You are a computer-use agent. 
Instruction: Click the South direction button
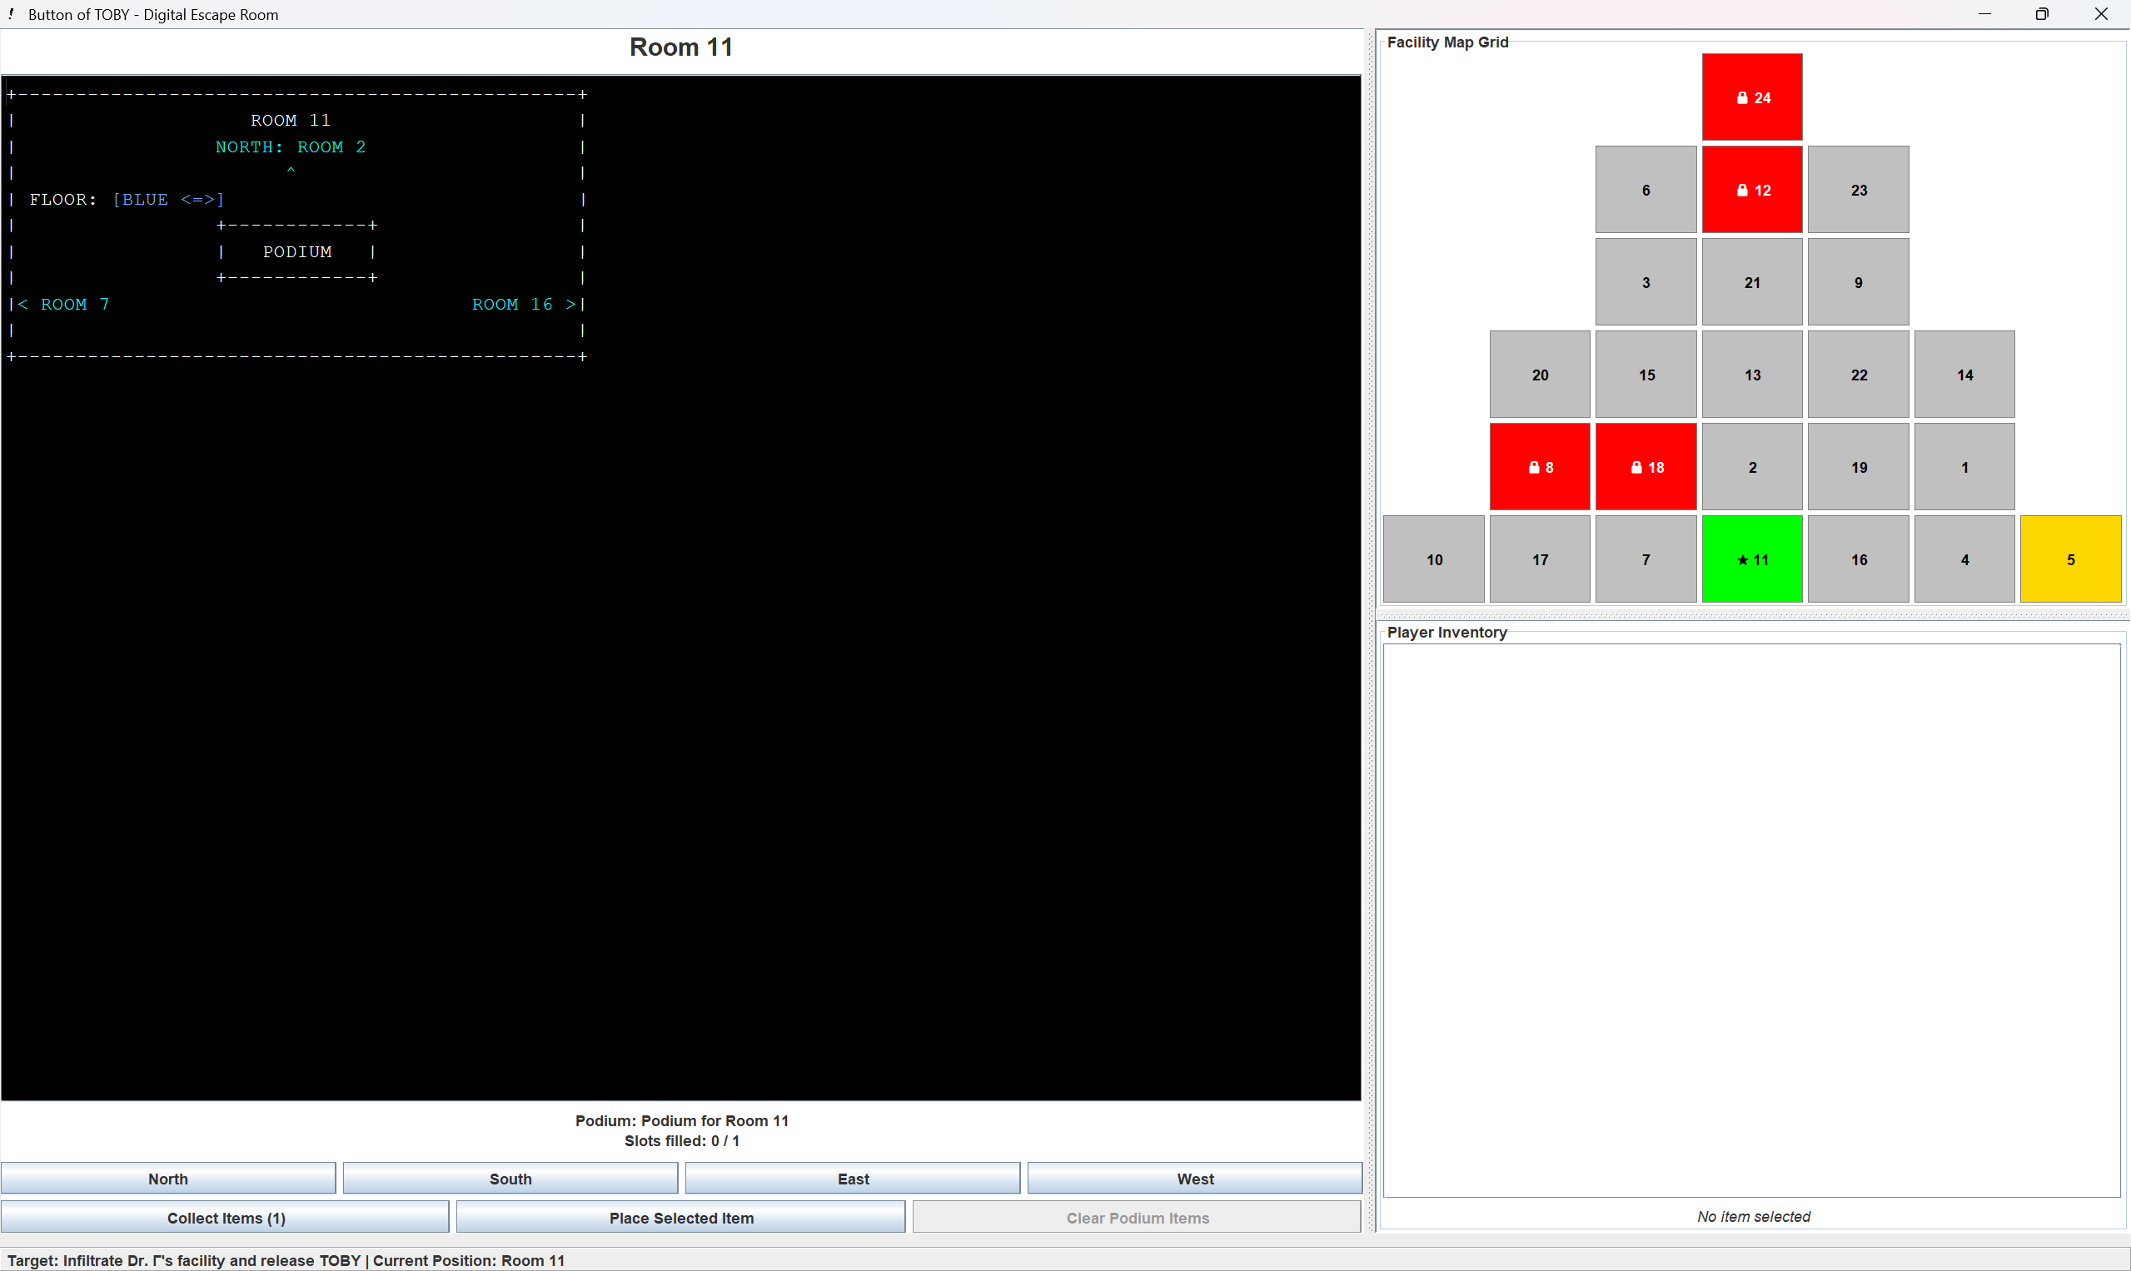pyautogui.click(x=510, y=1179)
